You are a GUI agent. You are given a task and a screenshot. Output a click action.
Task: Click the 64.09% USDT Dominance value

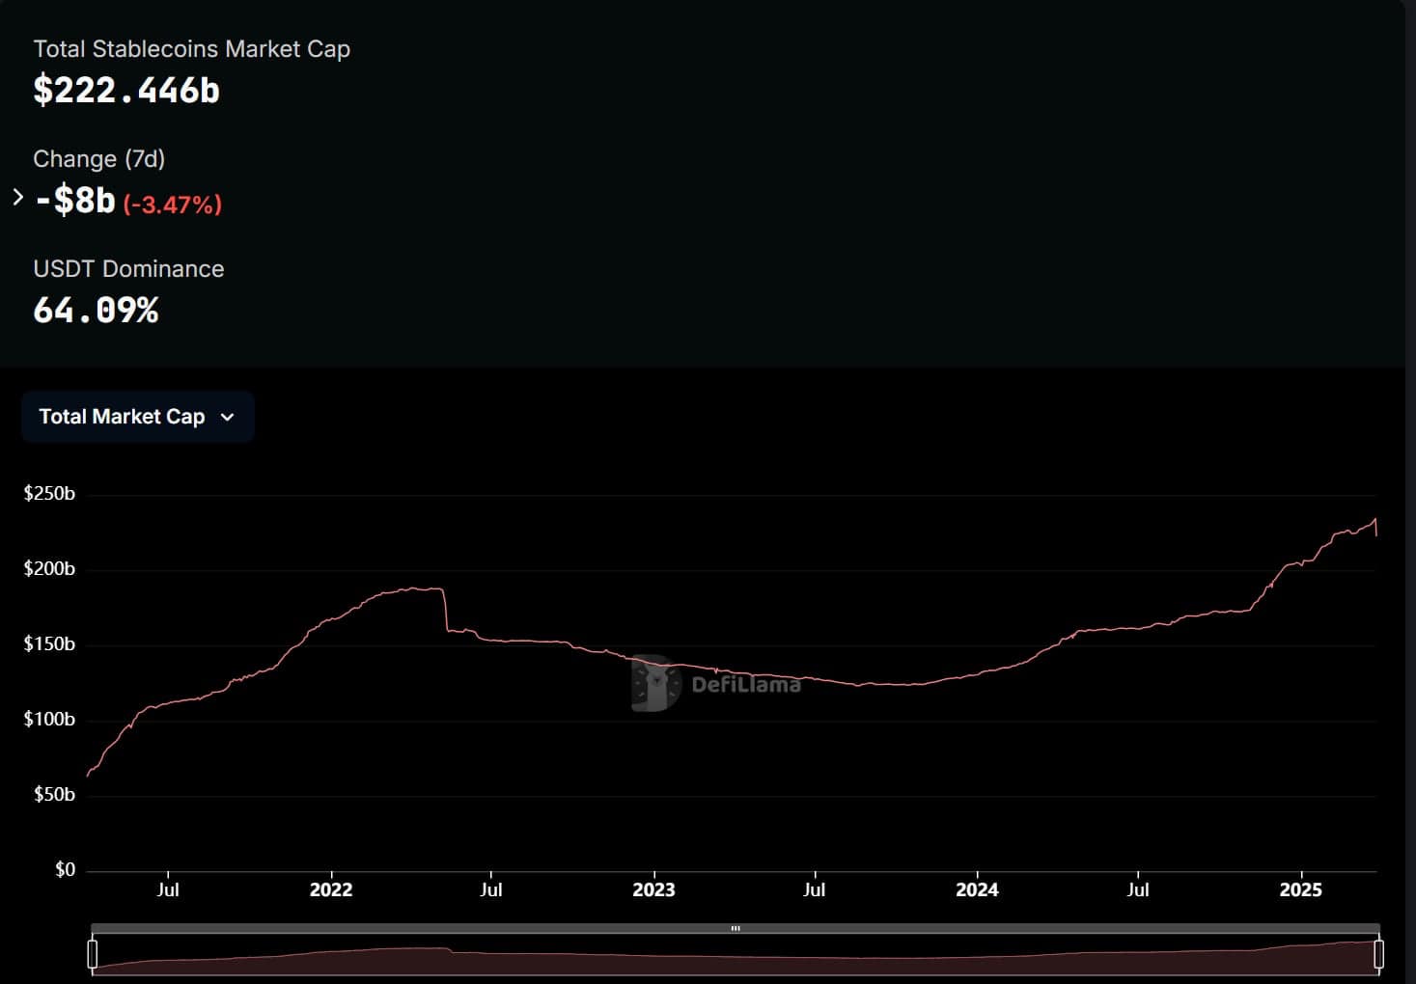coord(96,311)
